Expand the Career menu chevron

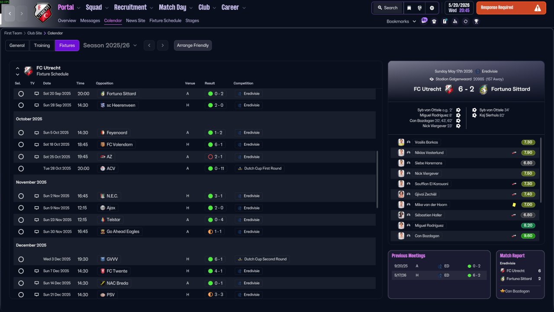[244, 8]
